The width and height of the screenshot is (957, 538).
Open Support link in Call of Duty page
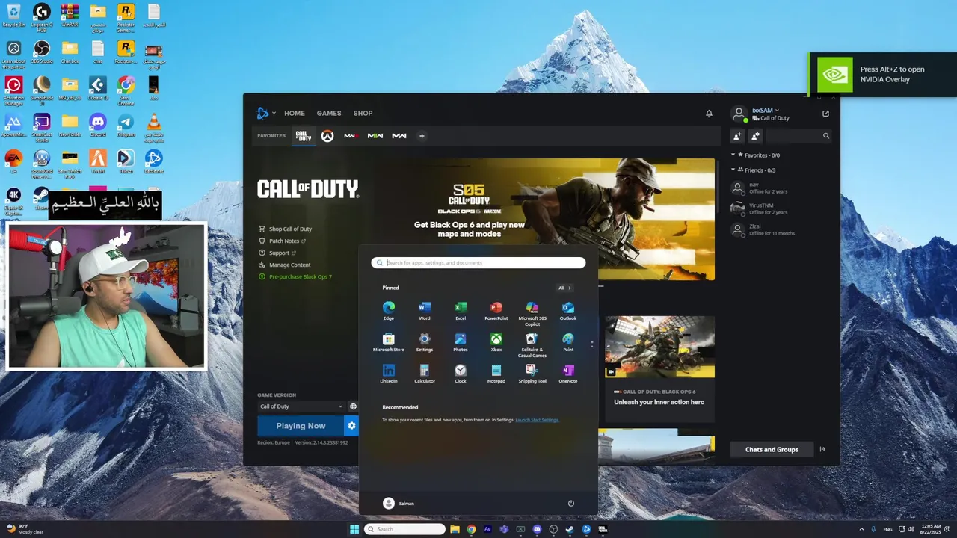click(x=277, y=253)
